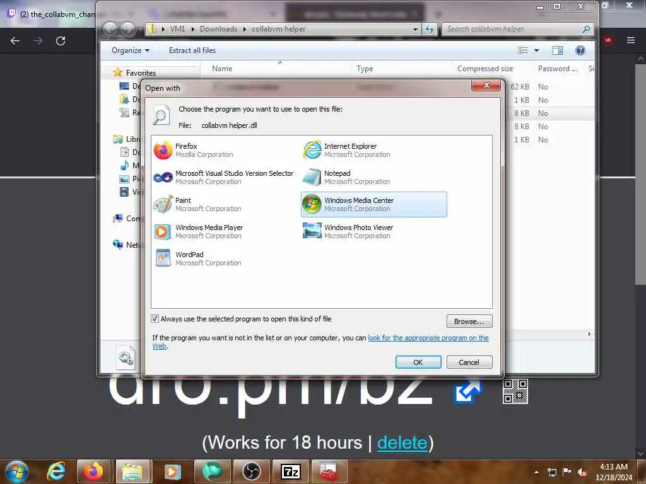Viewport: 646px width, 484px height.
Task: Open the browser hamburger menu
Action: coord(631,40)
